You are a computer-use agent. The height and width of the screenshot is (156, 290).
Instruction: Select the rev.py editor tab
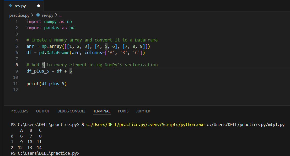(x=24, y=6)
